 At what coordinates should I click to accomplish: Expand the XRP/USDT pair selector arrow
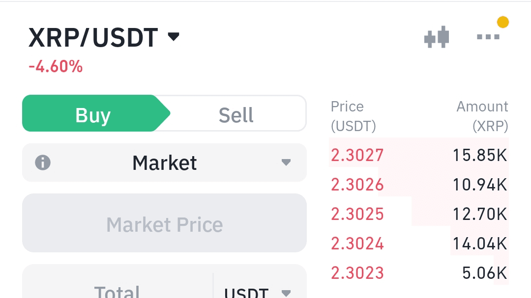[x=174, y=37]
